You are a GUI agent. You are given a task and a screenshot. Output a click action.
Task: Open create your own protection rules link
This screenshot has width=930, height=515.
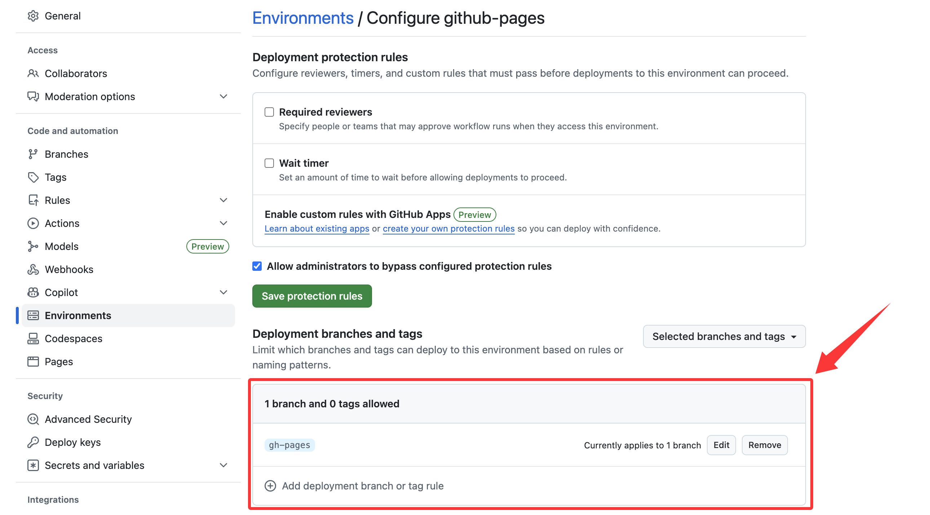coord(449,229)
